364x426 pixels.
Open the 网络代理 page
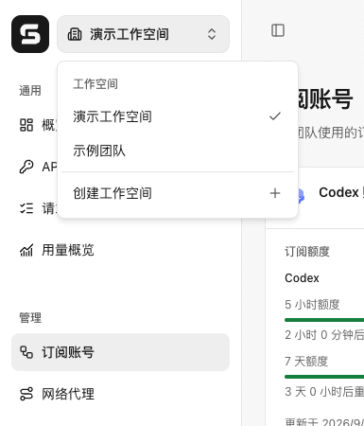point(120,394)
